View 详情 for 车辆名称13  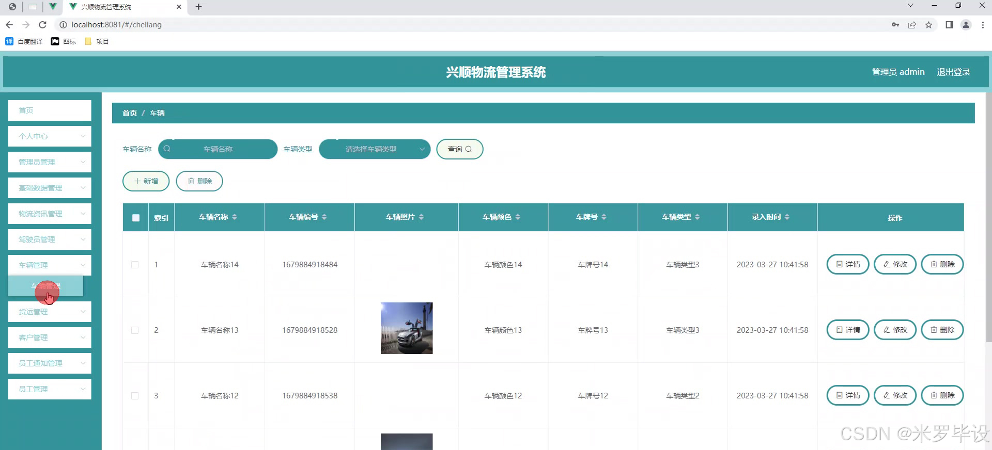848,330
